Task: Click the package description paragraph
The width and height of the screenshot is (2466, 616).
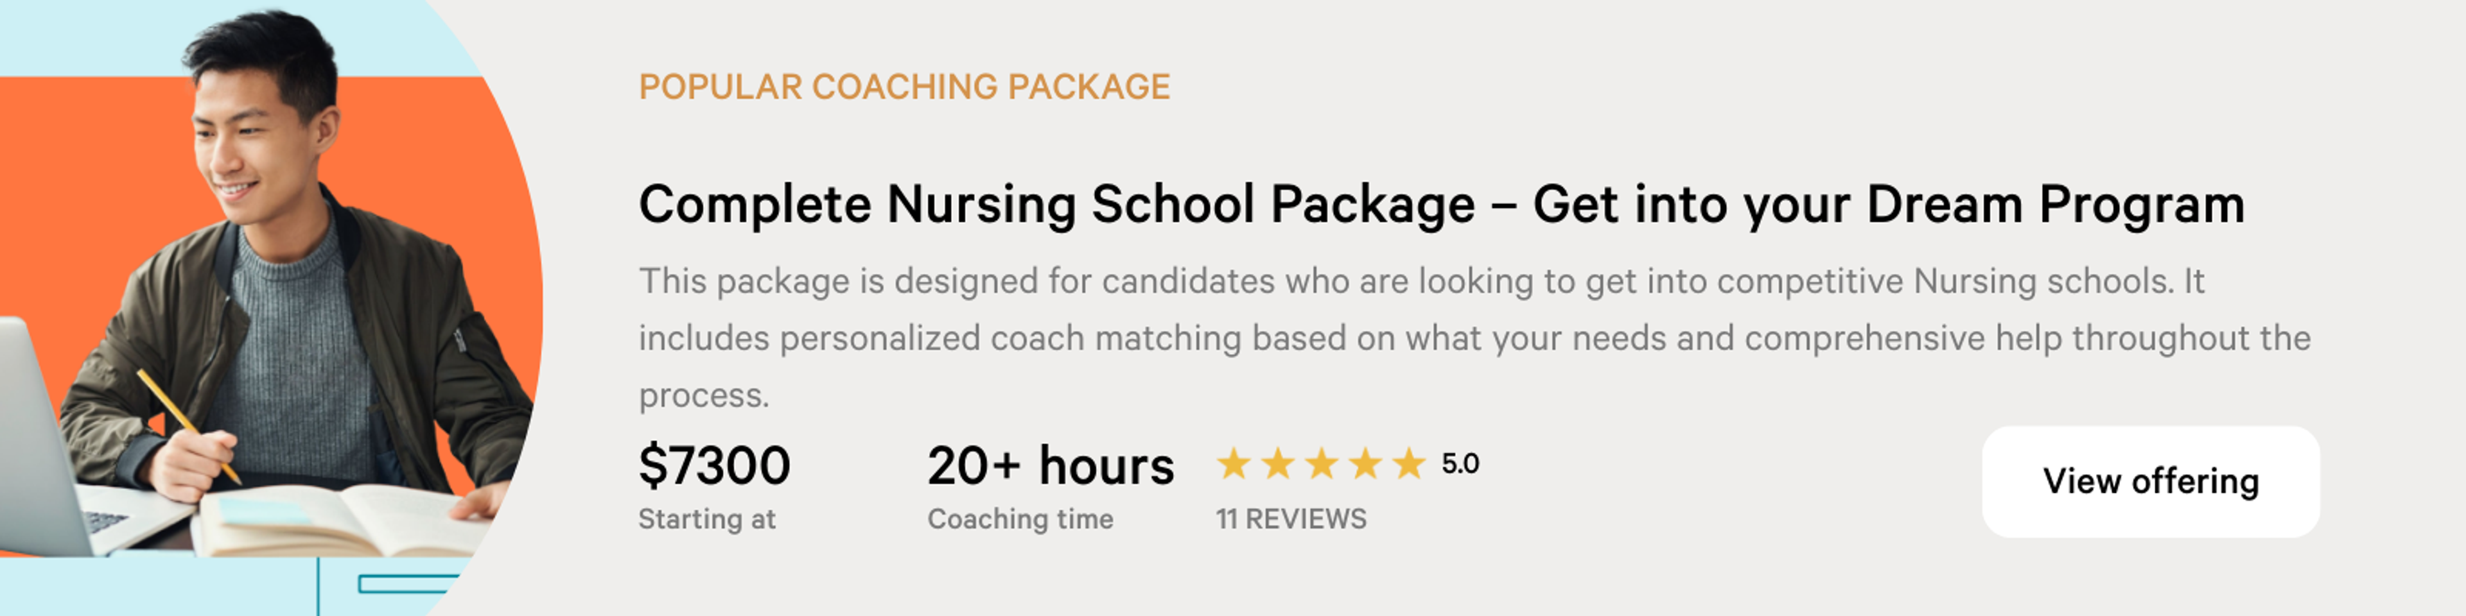Action: pyautogui.click(x=1474, y=338)
